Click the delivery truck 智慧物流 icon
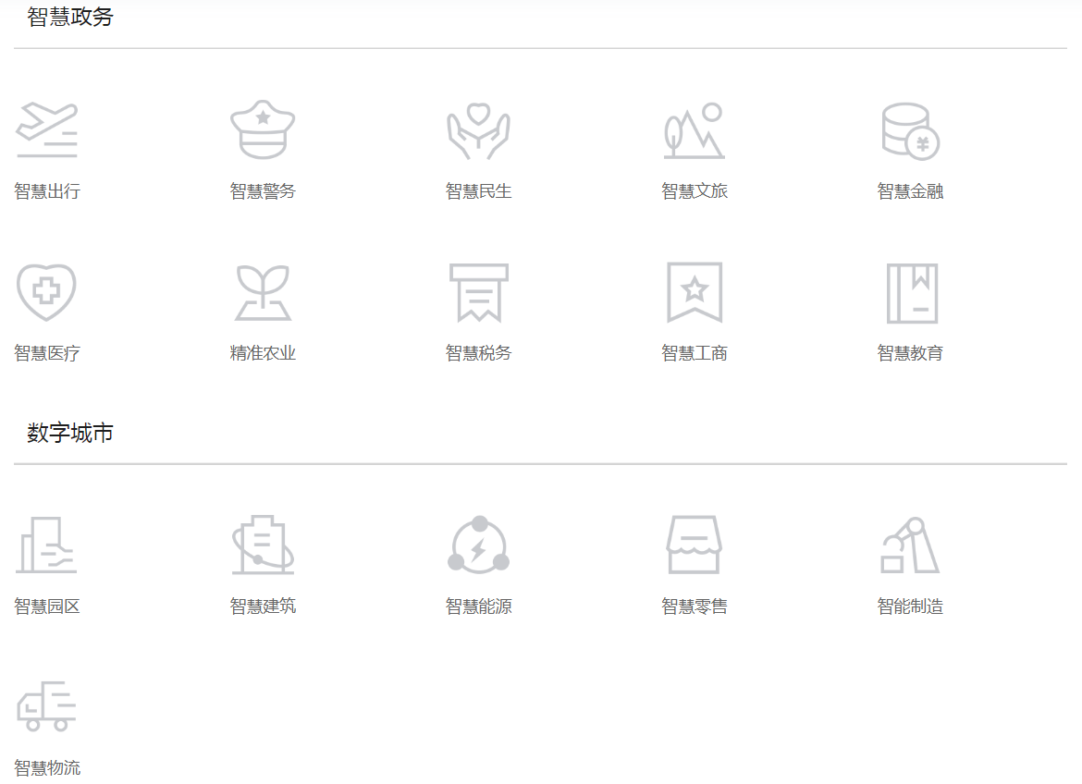The height and width of the screenshot is (784, 1082). (47, 707)
